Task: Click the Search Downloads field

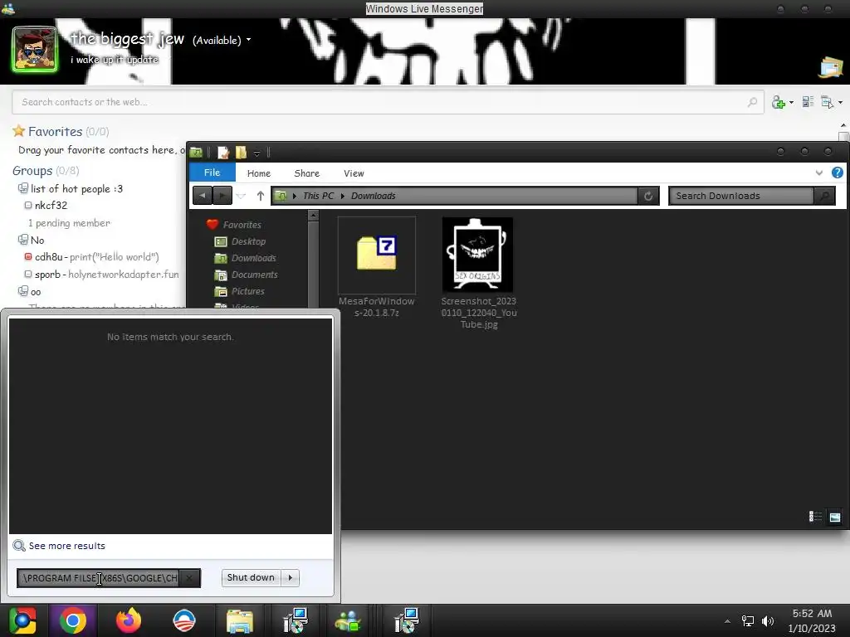Action: [x=741, y=196]
